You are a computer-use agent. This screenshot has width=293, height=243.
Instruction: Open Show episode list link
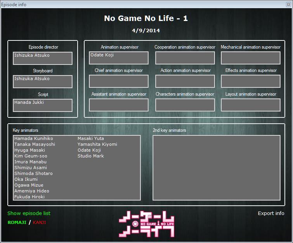29,213
